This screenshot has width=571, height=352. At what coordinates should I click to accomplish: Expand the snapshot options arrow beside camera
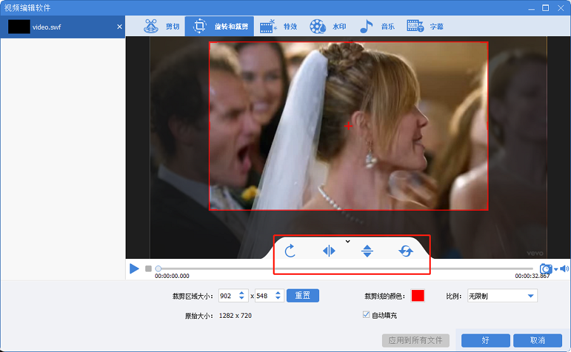click(556, 269)
